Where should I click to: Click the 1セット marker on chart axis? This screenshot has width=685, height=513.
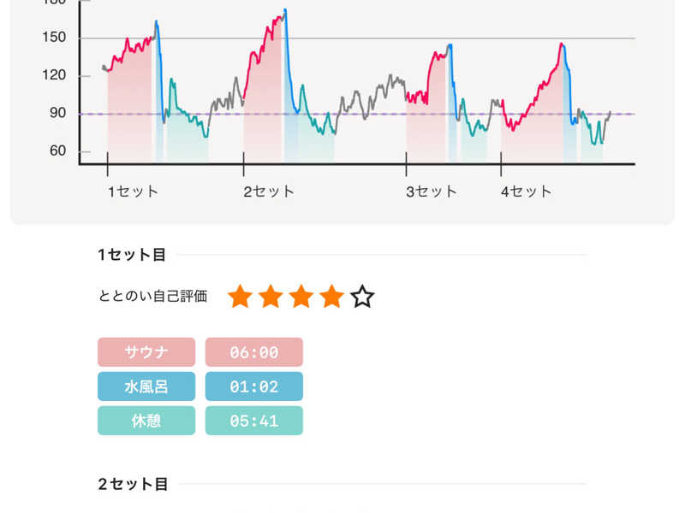134,192
